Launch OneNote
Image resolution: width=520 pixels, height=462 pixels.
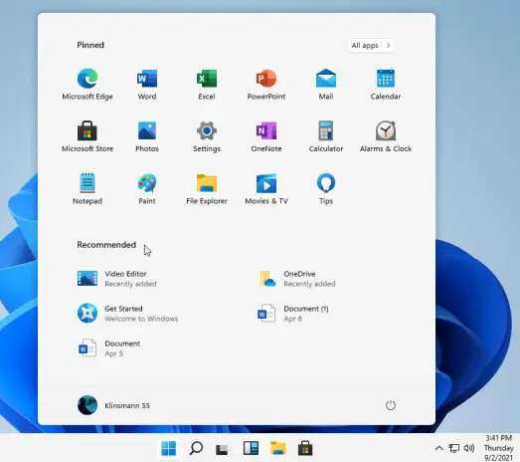coord(266,136)
